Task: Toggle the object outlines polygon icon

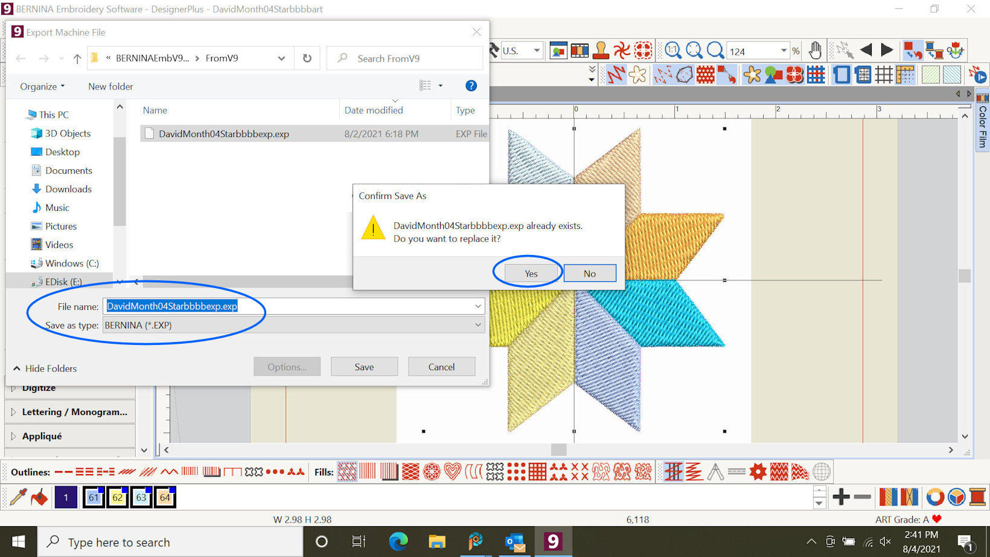Action: pos(685,75)
